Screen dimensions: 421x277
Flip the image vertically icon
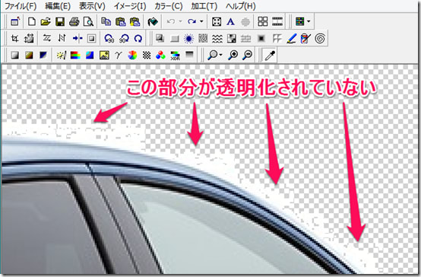(x=62, y=39)
